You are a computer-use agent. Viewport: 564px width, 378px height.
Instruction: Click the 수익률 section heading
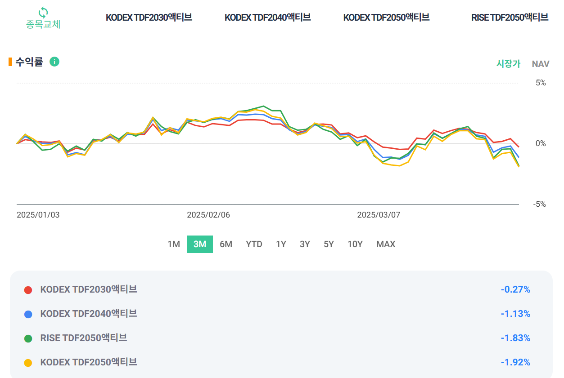coord(29,62)
